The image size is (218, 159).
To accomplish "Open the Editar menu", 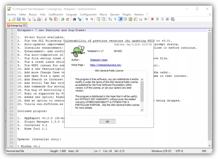I will click(23, 14).
